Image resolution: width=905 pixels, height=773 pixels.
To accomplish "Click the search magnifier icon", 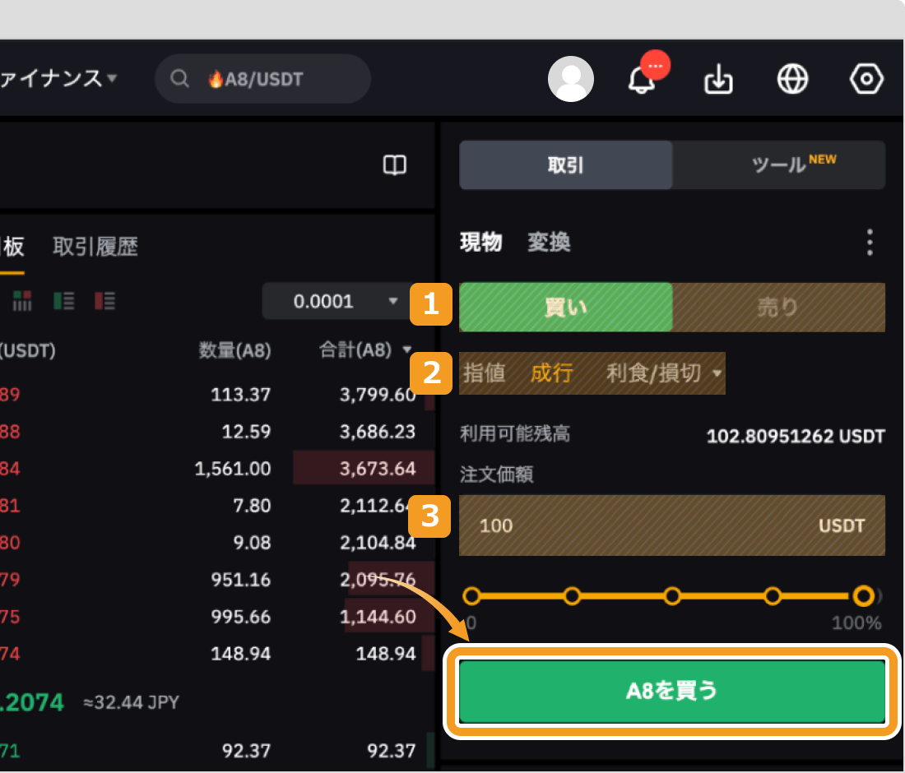I will point(180,78).
